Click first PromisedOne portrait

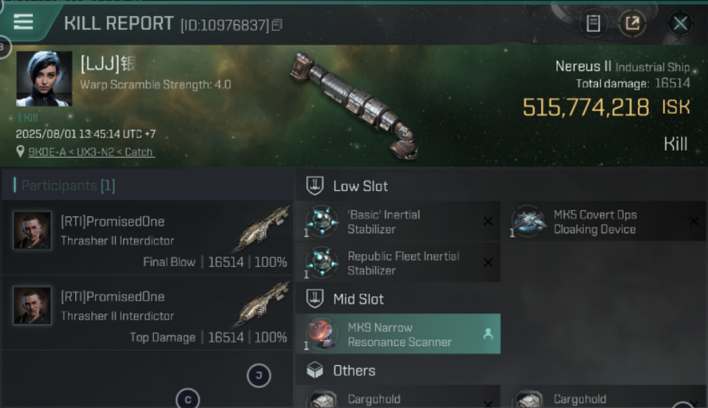[33, 231]
